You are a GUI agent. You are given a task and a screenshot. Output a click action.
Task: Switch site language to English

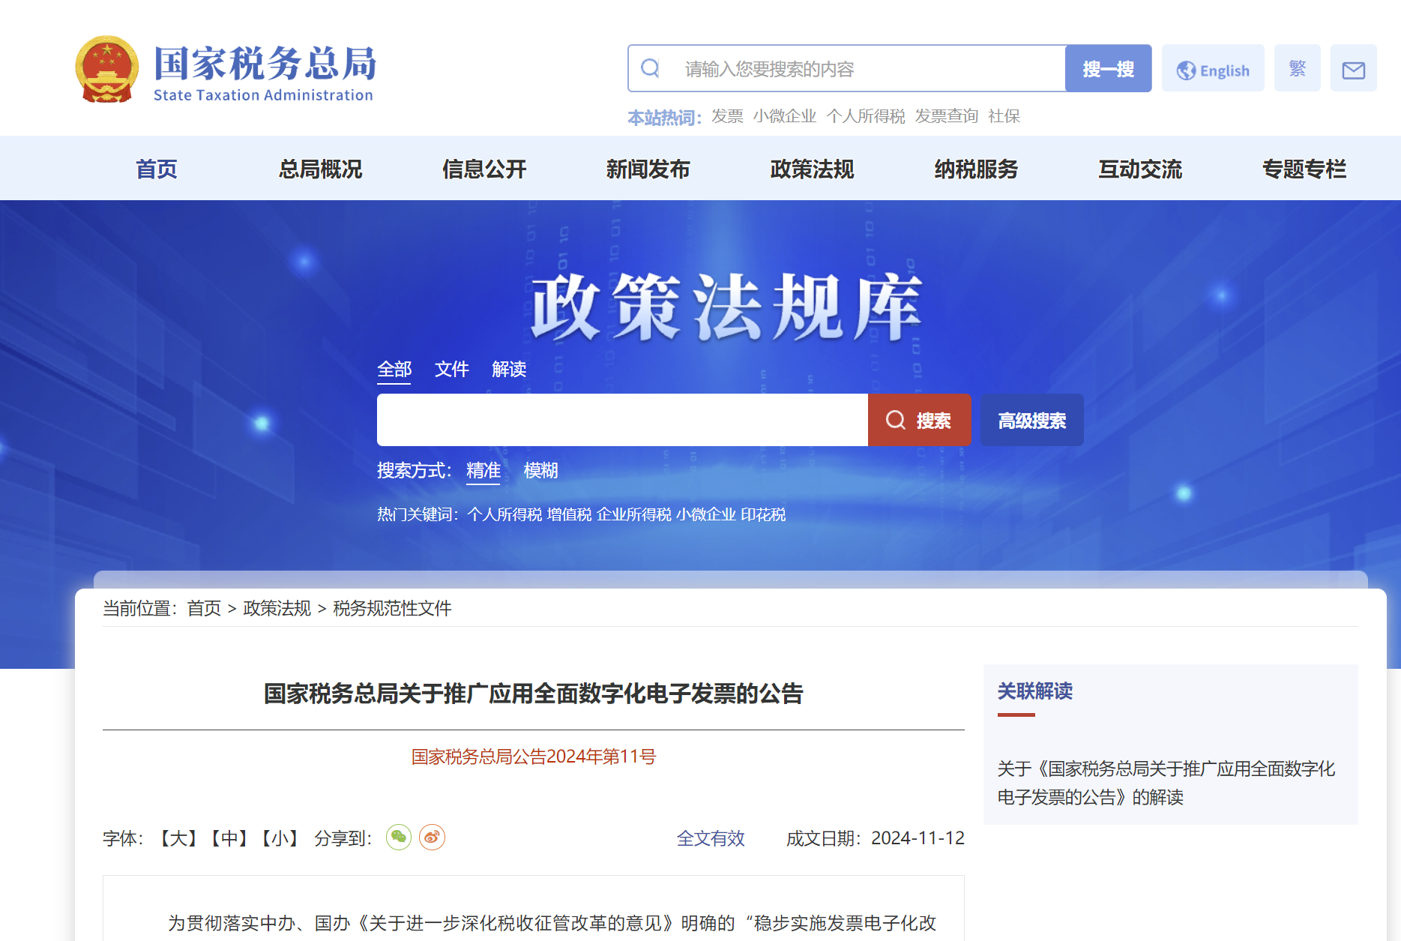1213,69
